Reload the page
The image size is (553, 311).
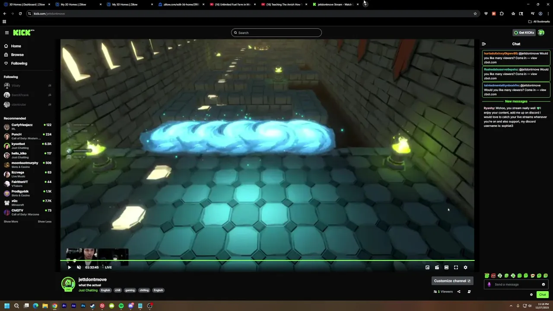pyautogui.click(x=20, y=13)
